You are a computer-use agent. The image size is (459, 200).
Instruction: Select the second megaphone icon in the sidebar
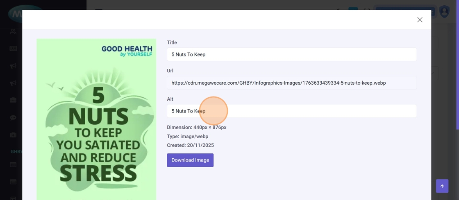[13, 83]
